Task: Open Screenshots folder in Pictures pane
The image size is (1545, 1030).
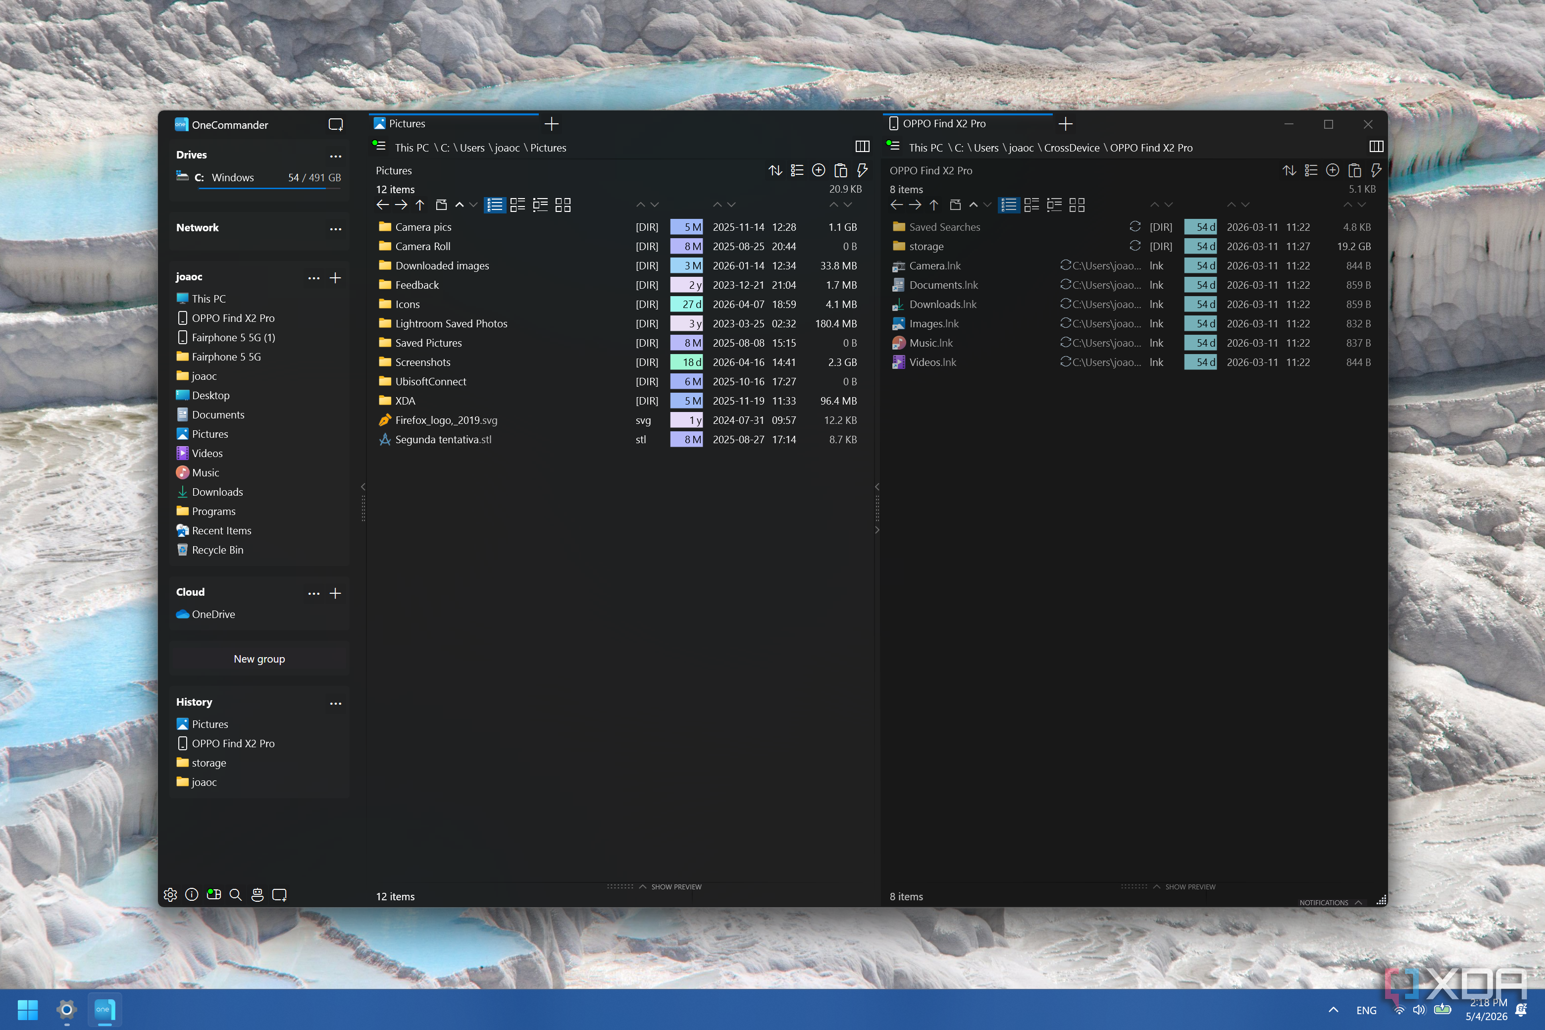Action: 423,362
